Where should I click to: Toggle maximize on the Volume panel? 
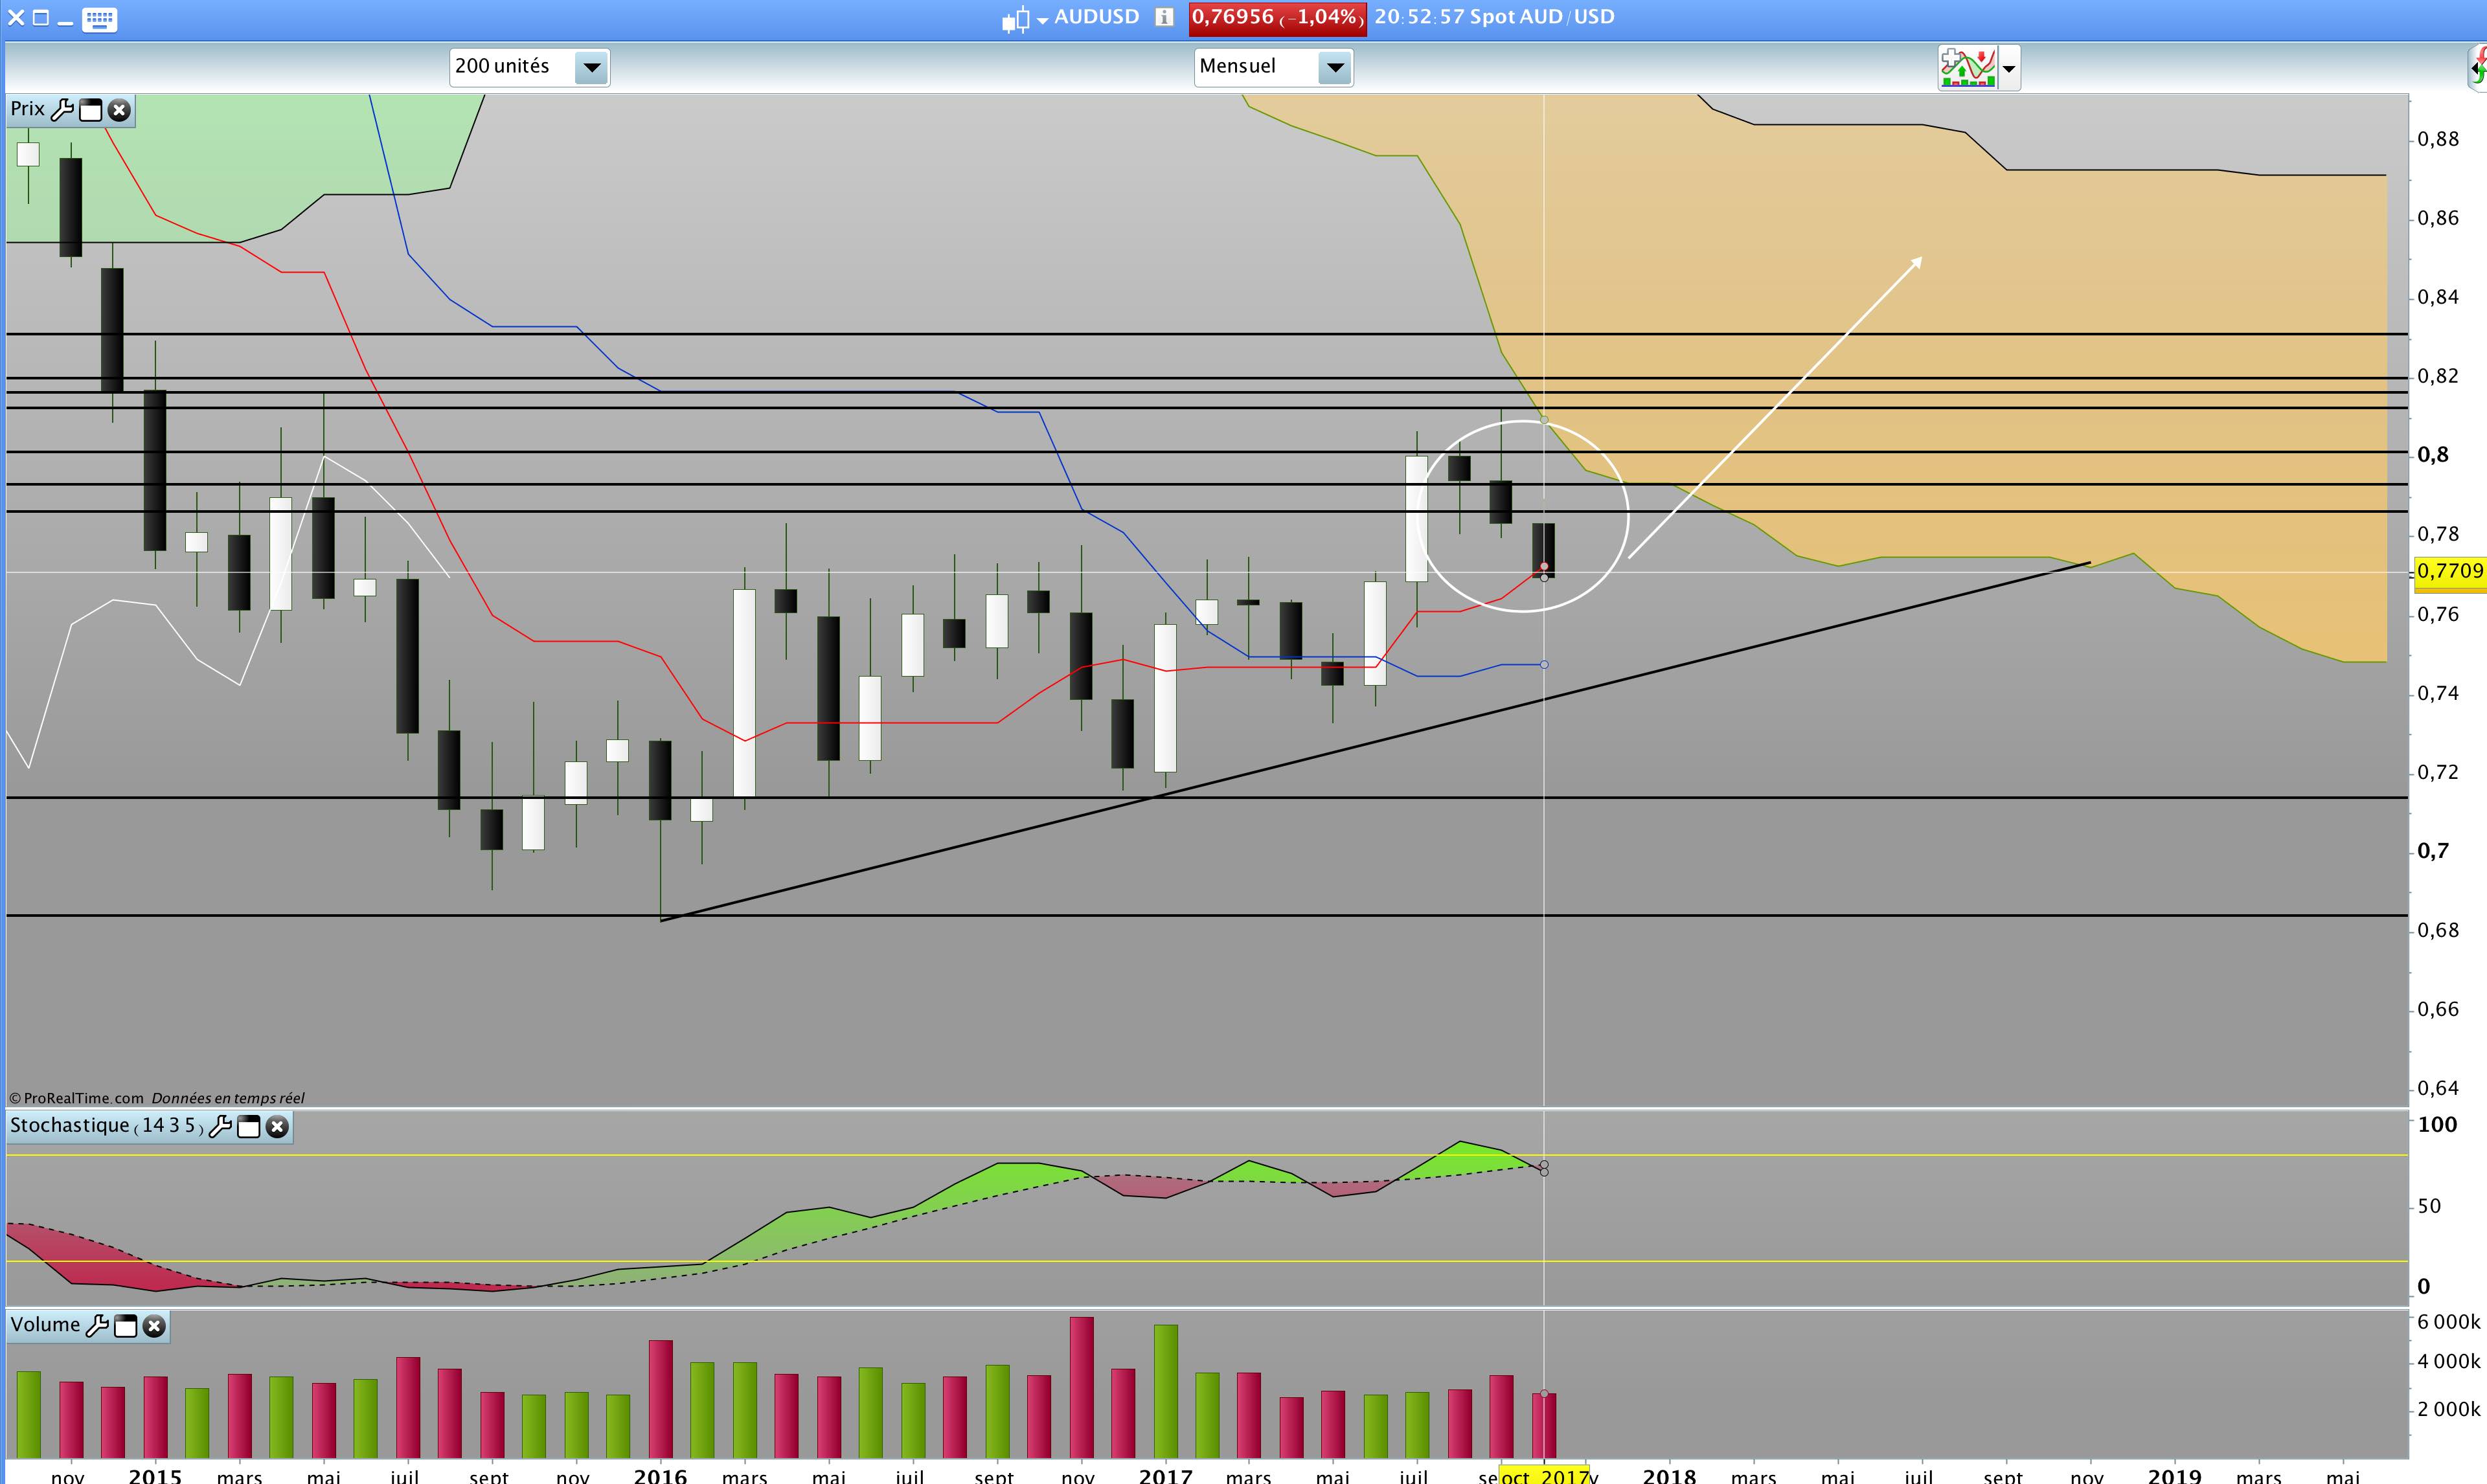126,1326
